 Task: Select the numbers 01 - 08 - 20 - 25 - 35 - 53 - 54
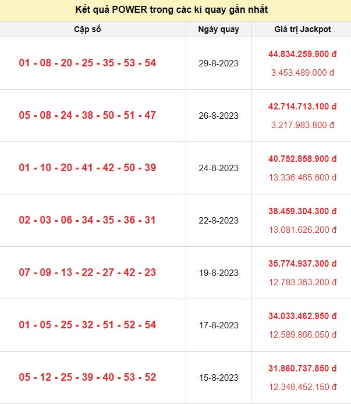87,63
